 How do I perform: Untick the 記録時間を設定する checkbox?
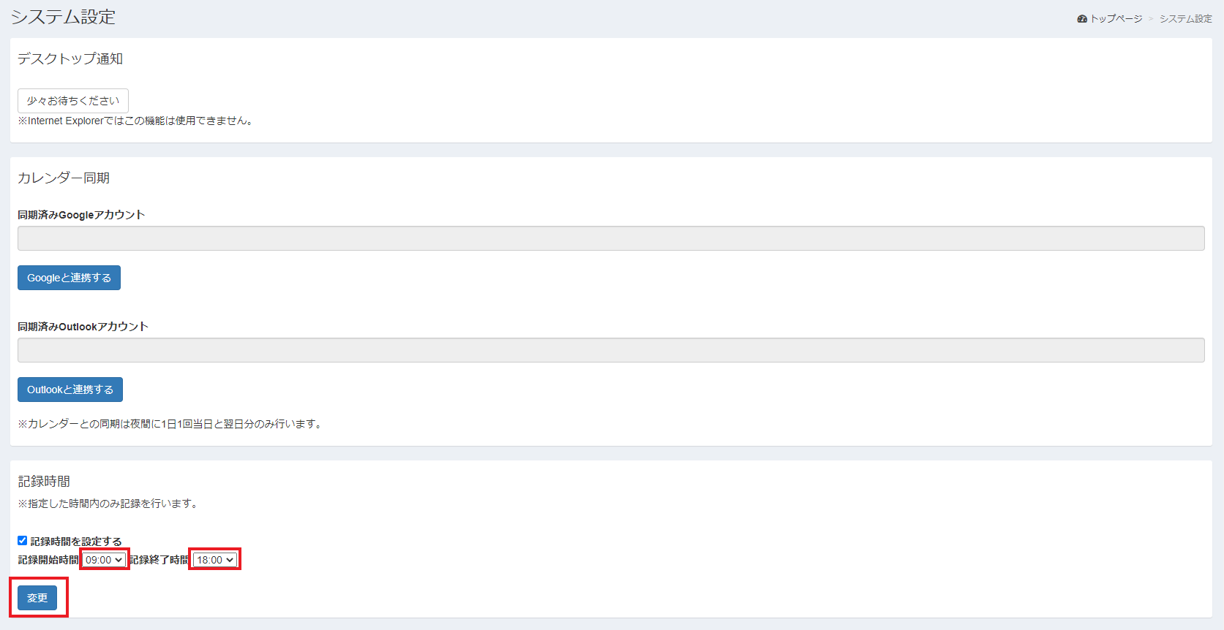22,541
